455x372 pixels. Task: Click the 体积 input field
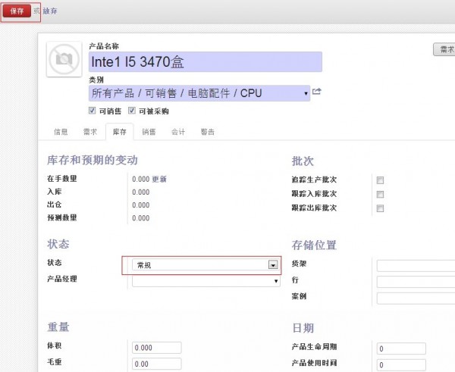tap(157, 348)
